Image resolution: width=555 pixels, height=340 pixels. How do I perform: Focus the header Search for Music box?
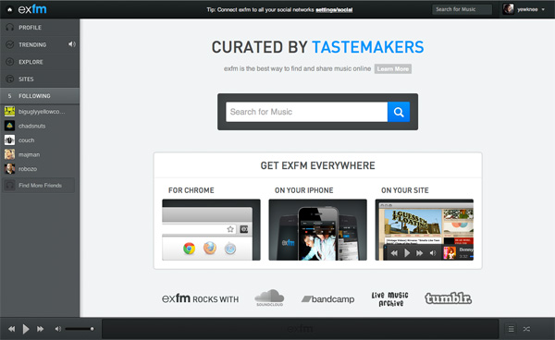pos(462,9)
